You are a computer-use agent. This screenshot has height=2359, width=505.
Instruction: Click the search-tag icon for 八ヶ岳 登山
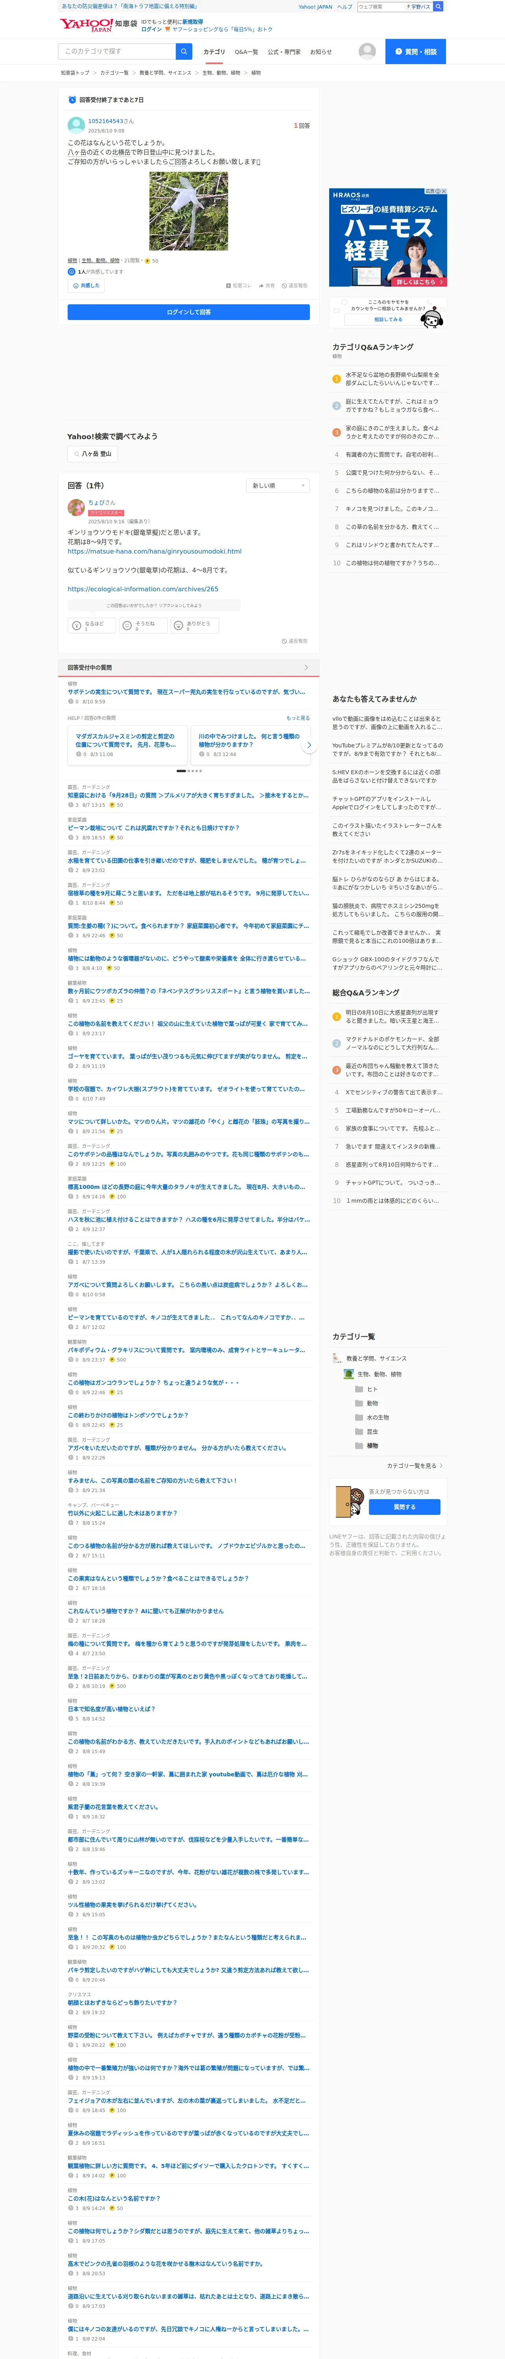77,453
